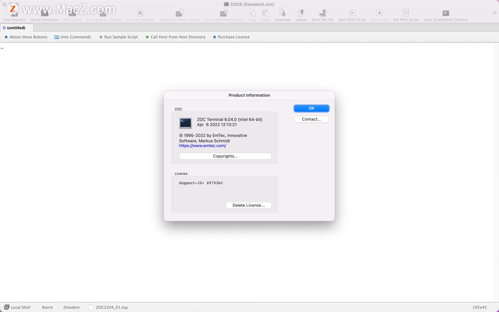Click Start REXX Script icon

[x=352, y=13]
